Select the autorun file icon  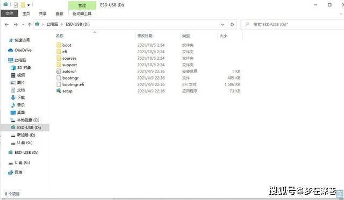pos(59,72)
